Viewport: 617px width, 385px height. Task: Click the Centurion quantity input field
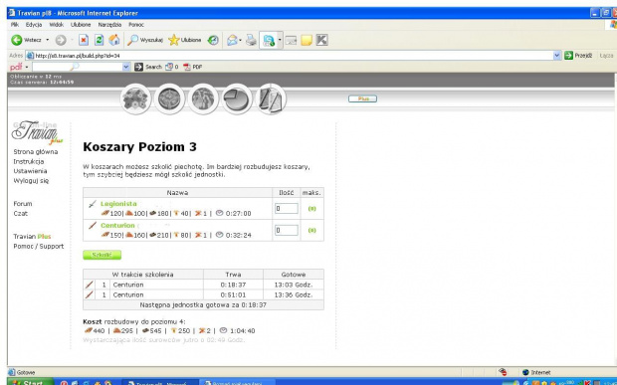pos(286,230)
